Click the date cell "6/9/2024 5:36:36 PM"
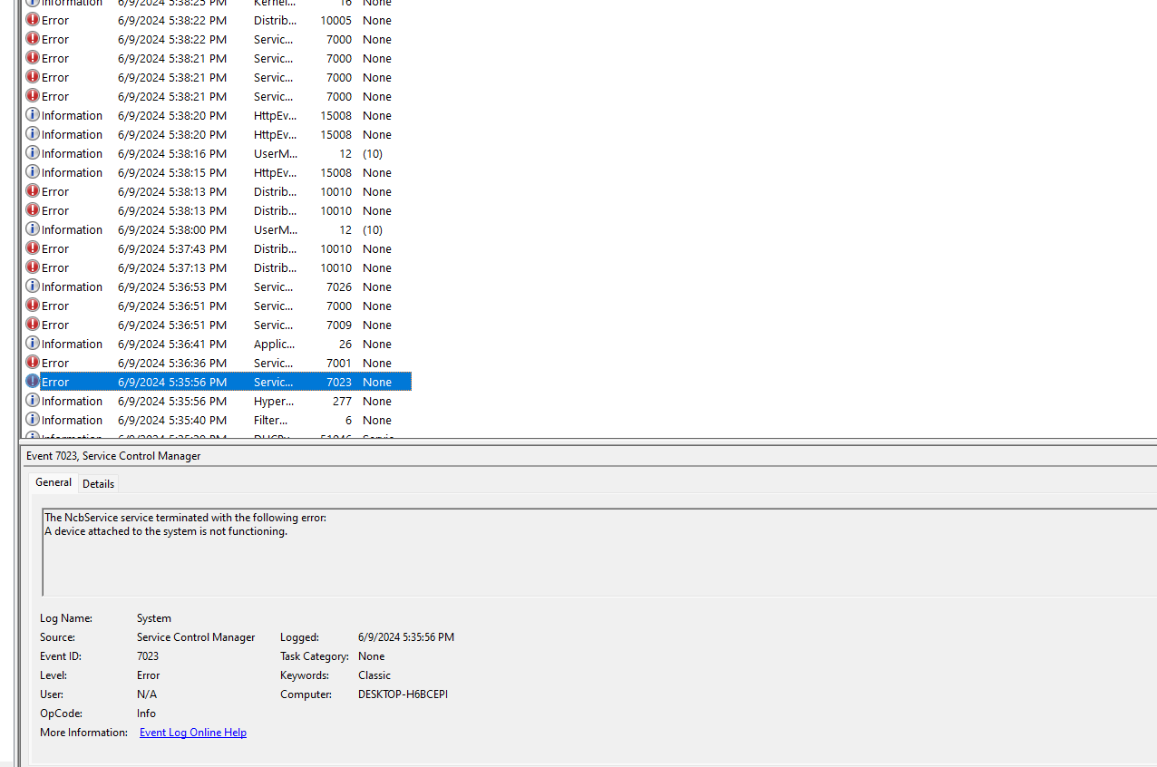The width and height of the screenshot is (1157, 767). coord(172,363)
